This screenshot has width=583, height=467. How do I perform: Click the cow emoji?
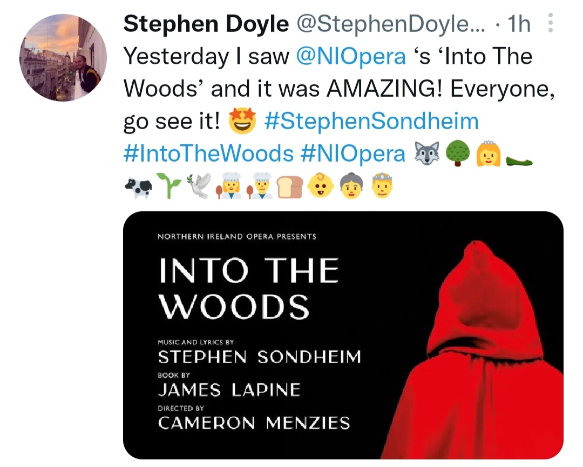coord(138,187)
